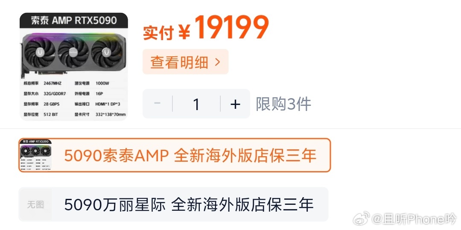Viewport: 461px width, 230px height.
Task: Open the large 索泰 AMP RTX5090 product image
Action: click(74, 67)
